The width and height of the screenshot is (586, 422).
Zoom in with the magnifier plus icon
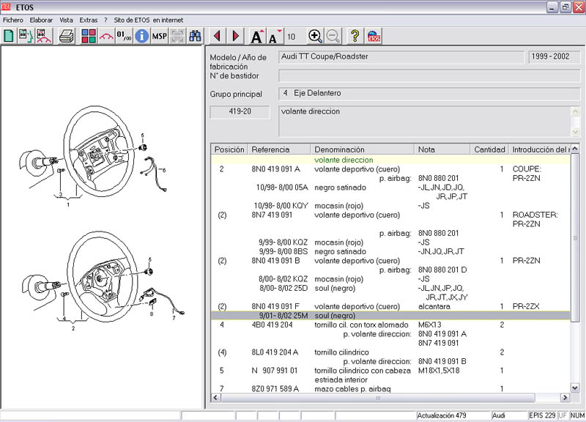pos(315,36)
